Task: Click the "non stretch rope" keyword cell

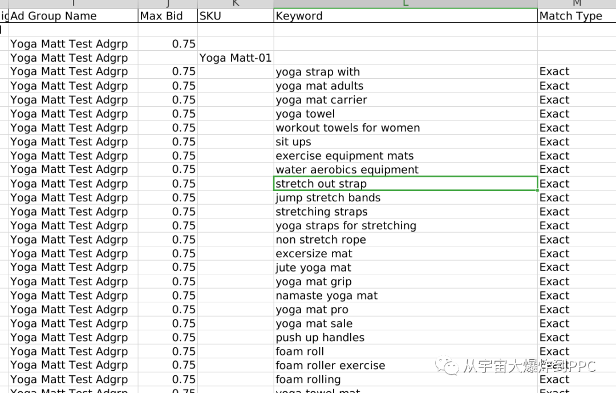Action: pos(405,240)
